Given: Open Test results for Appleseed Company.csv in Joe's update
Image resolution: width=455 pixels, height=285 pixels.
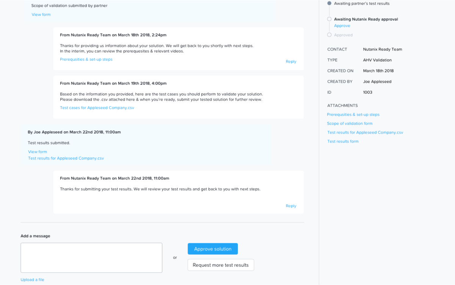Looking at the screenshot, I should point(66,158).
